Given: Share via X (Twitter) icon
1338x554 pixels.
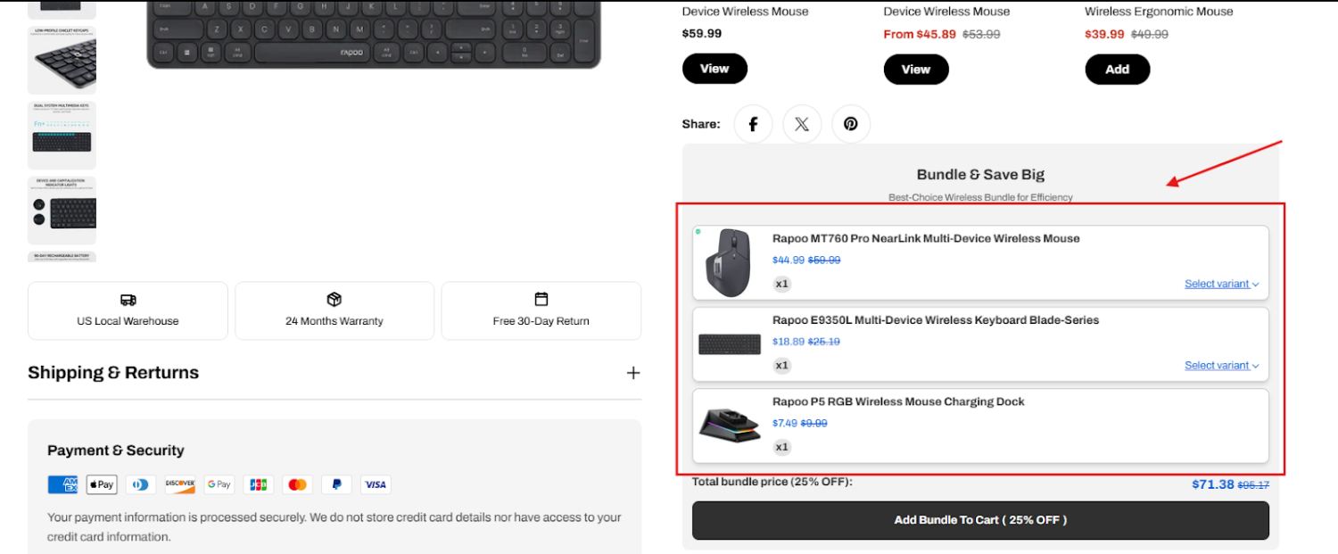Looking at the screenshot, I should (802, 124).
